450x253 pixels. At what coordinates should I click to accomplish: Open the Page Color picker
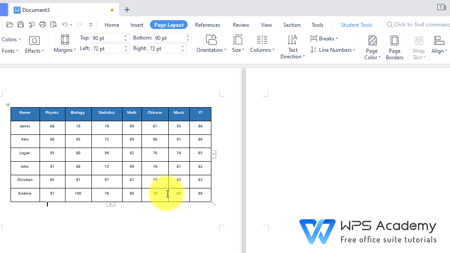pos(372,46)
